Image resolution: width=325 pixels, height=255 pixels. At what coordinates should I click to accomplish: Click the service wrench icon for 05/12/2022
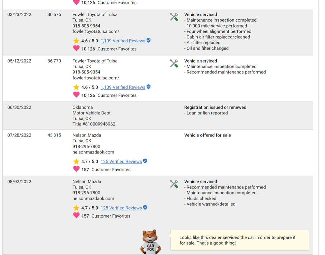(x=174, y=63)
